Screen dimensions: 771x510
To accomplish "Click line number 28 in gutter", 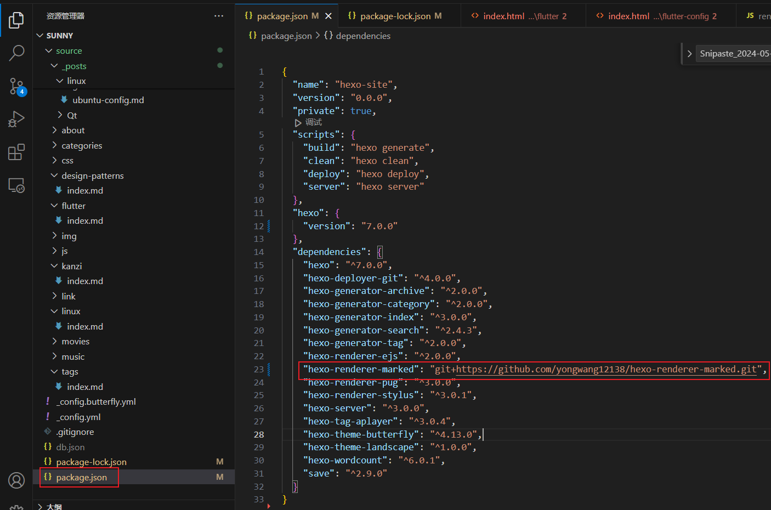I will 259,434.
